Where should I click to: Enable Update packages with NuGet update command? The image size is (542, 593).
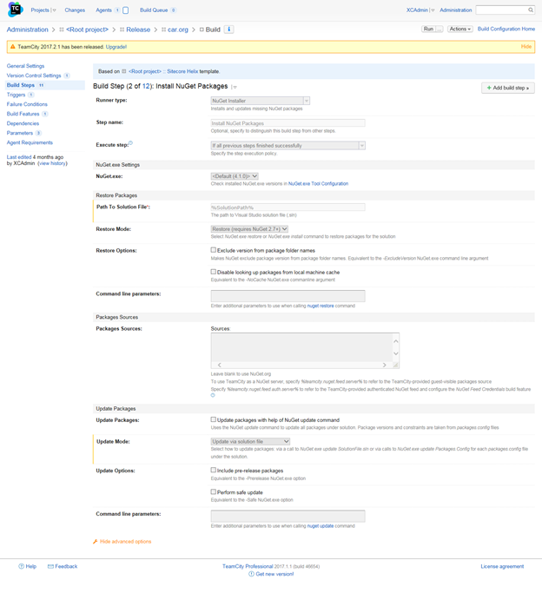(x=214, y=419)
